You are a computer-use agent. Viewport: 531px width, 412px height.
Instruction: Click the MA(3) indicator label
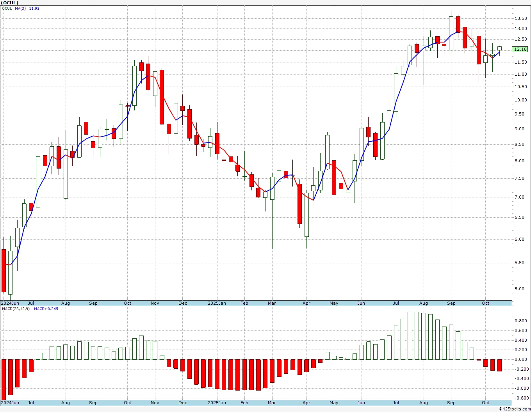pos(21,9)
